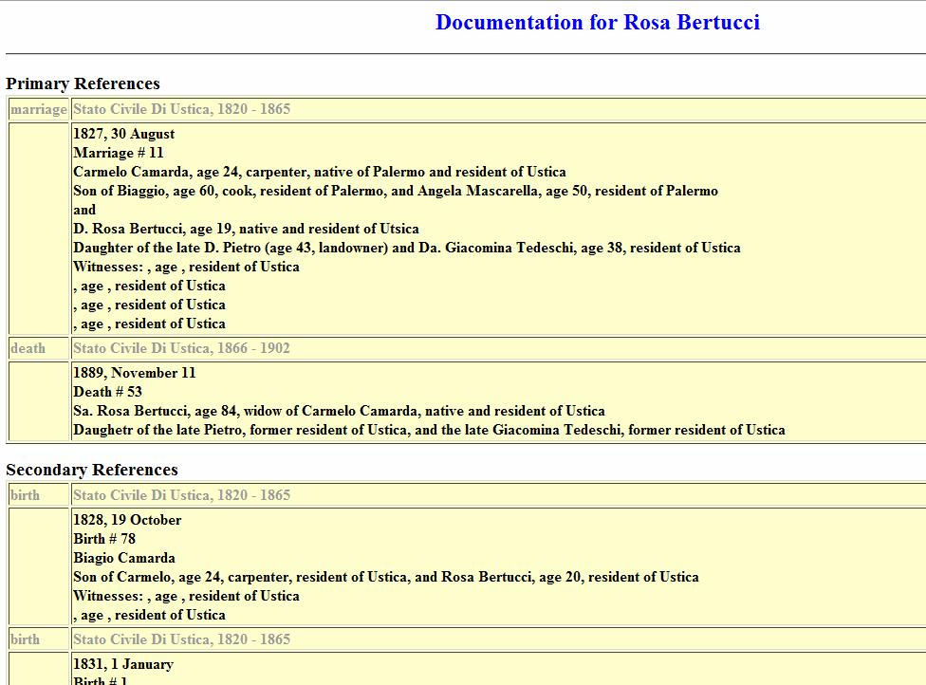The width and height of the screenshot is (926, 685).
Task: Click the 'Marriage # 11' line
Action: pyautogui.click(x=118, y=153)
